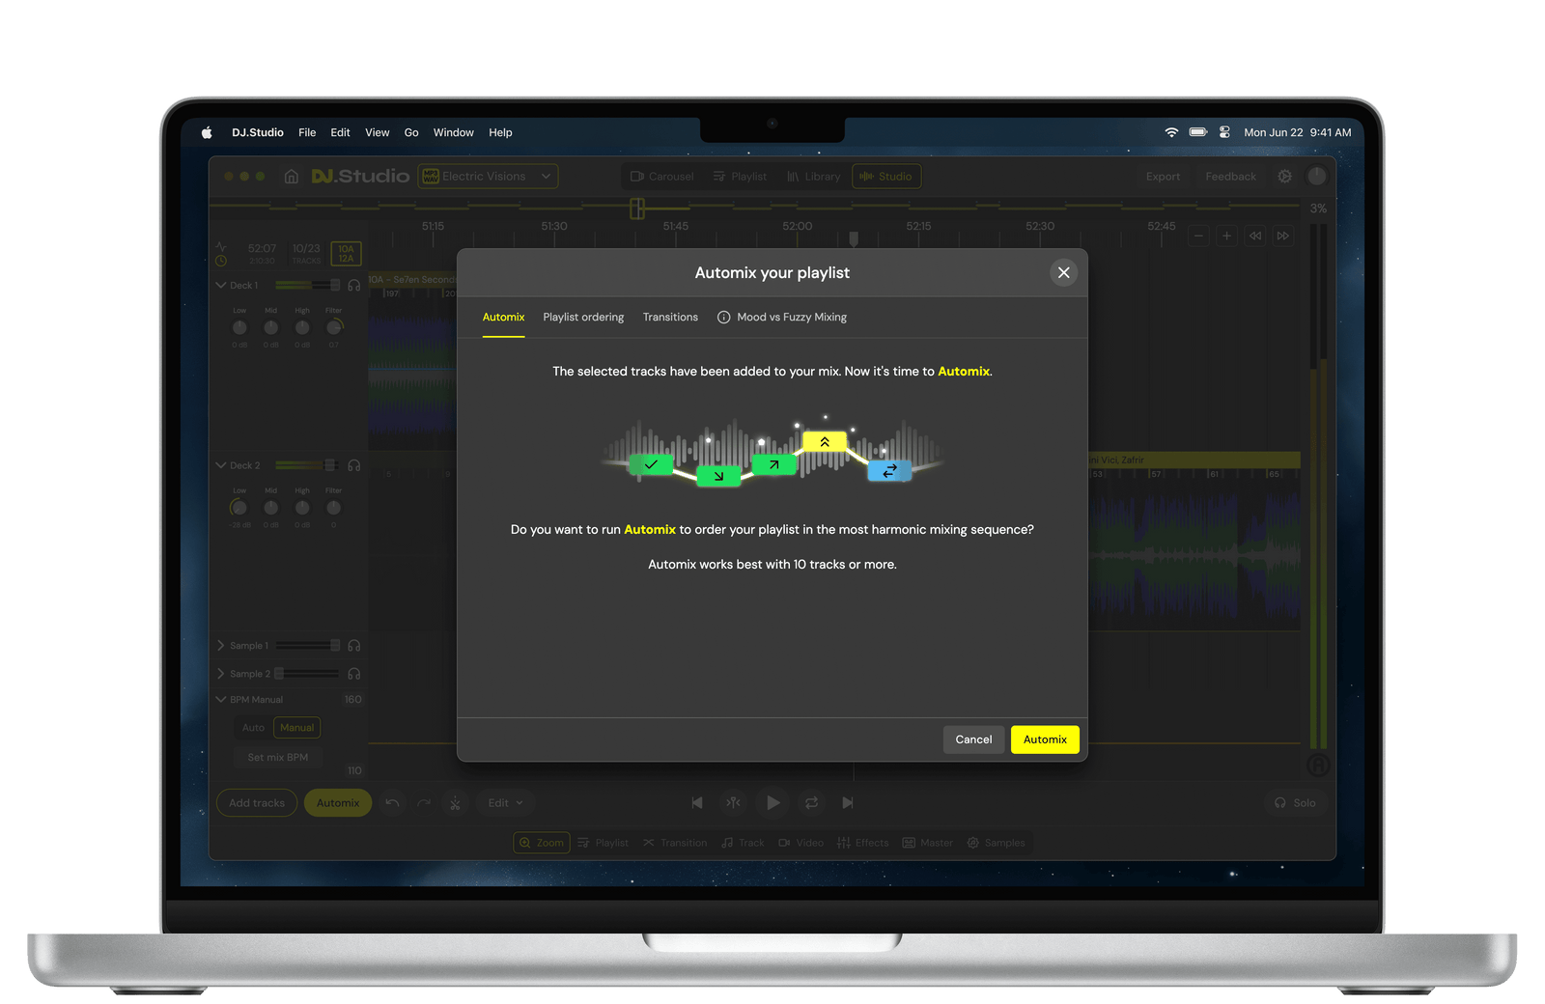Adjust Deck 1 Low EQ knob
This screenshot has width=1545, height=1004.
[239, 328]
